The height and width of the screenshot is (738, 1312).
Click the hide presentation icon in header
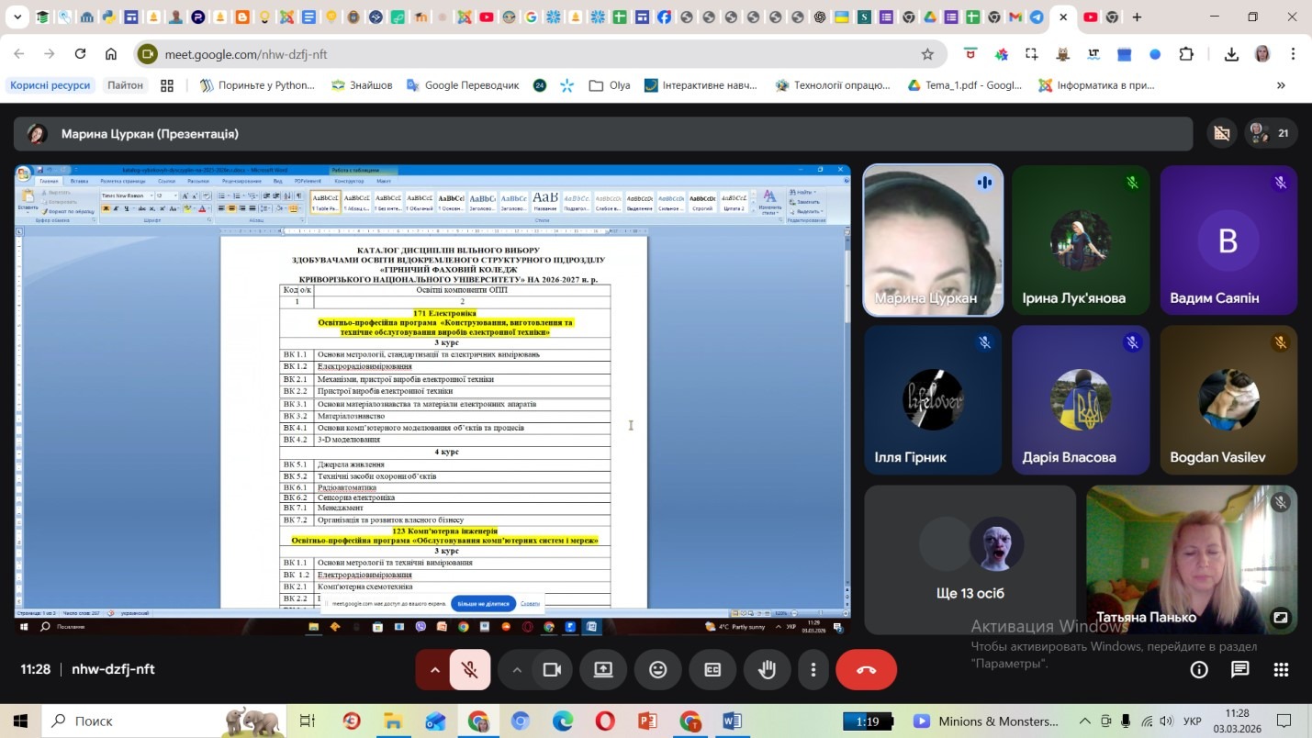tap(1221, 133)
